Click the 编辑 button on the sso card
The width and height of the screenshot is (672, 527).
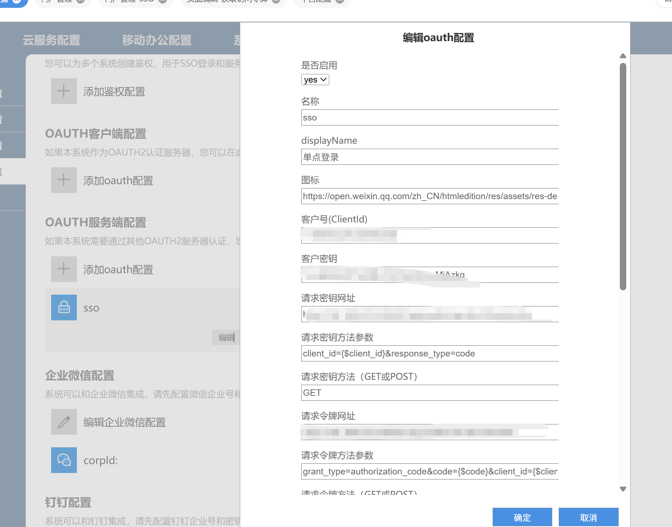tap(226, 338)
